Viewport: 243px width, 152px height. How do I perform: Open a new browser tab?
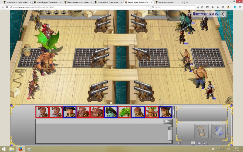pyautogui.click(x=187, y=2)
